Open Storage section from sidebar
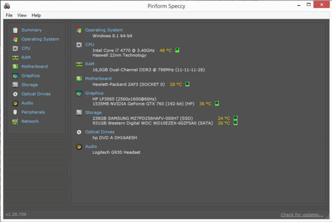332x222 pixels. coord(30,85)
